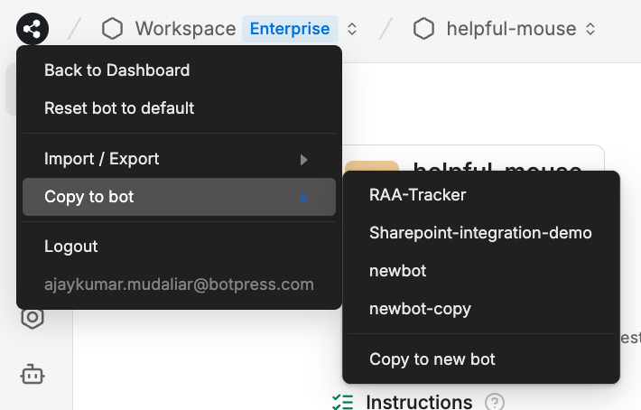Choose Sharepoint-integration-demo as copy target
This screenshot has width=641, height=410.
tap(481, 233)
